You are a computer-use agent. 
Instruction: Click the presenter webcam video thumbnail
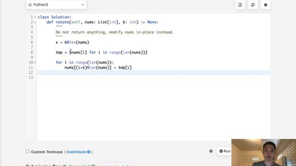264,153
